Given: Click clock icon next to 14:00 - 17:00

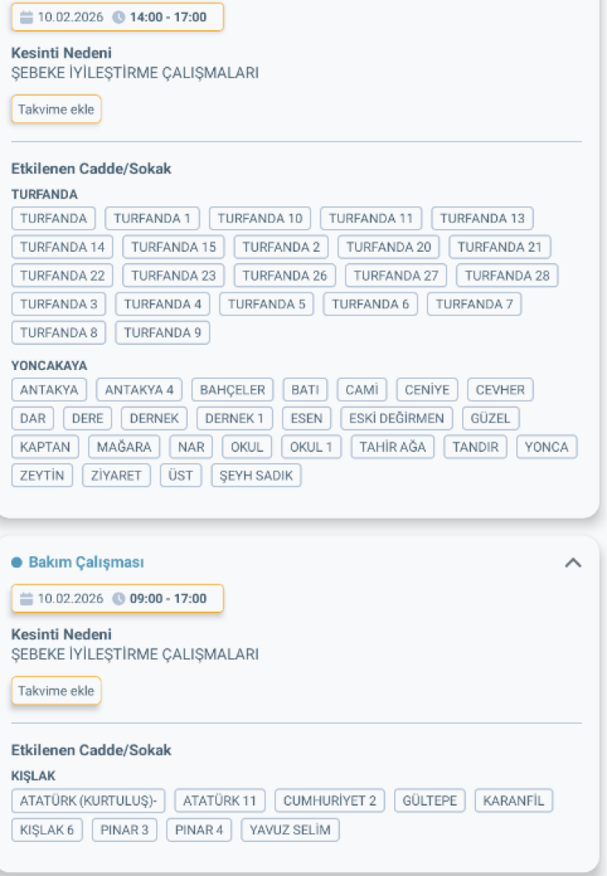Looking at the screenshot, I should [119, 17].
